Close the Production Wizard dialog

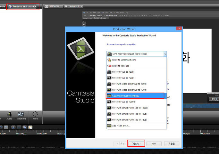tap(179, 28)
